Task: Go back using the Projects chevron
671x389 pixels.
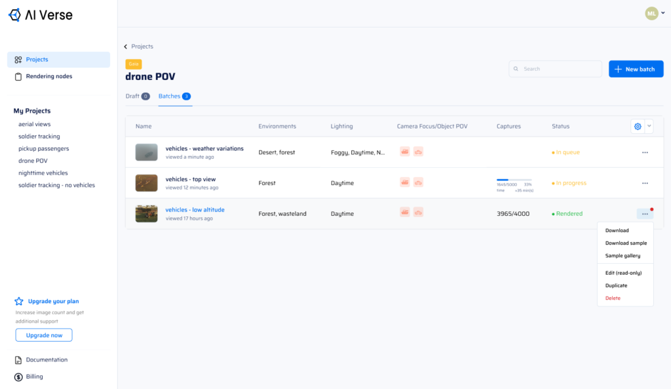Action: [126, 47]
